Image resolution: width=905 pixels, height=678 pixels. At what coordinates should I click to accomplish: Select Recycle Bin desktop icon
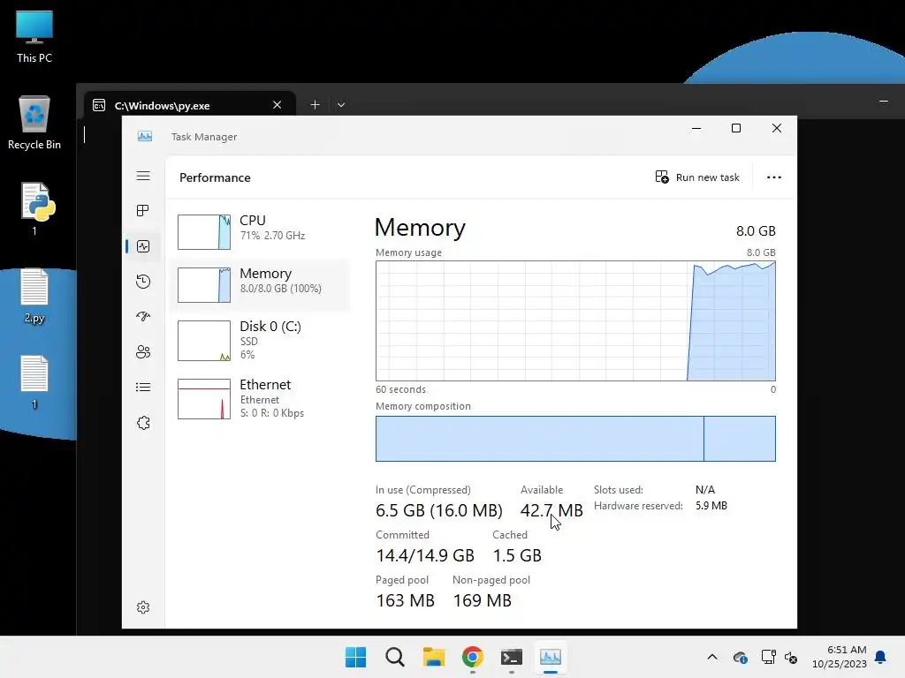pyautogui.click(x=34, y=123)
